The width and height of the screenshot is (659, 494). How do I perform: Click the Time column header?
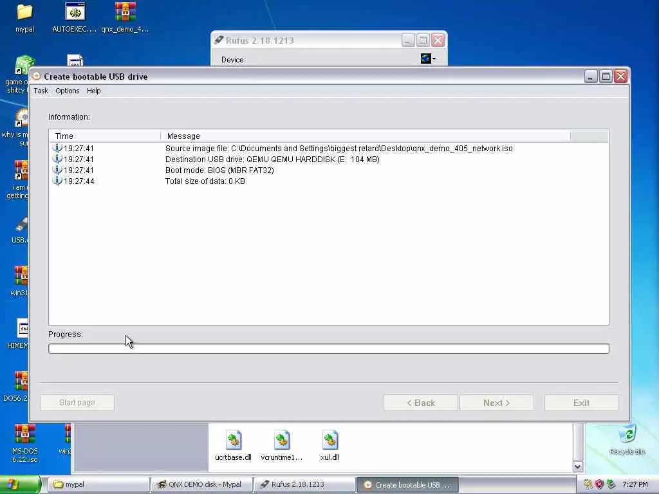105,136
